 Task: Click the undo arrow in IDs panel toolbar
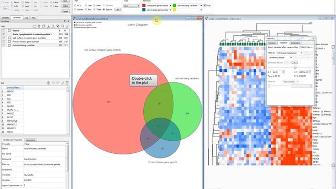tap(53, 83)
